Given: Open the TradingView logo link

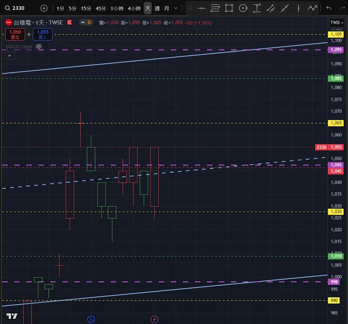Looking at the screenshot, I should (12, 316).
